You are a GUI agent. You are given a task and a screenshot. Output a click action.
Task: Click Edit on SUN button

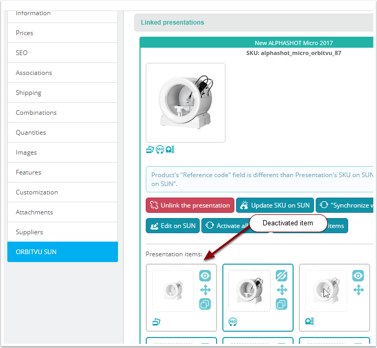pyautogui.click(x=173, y=226)
